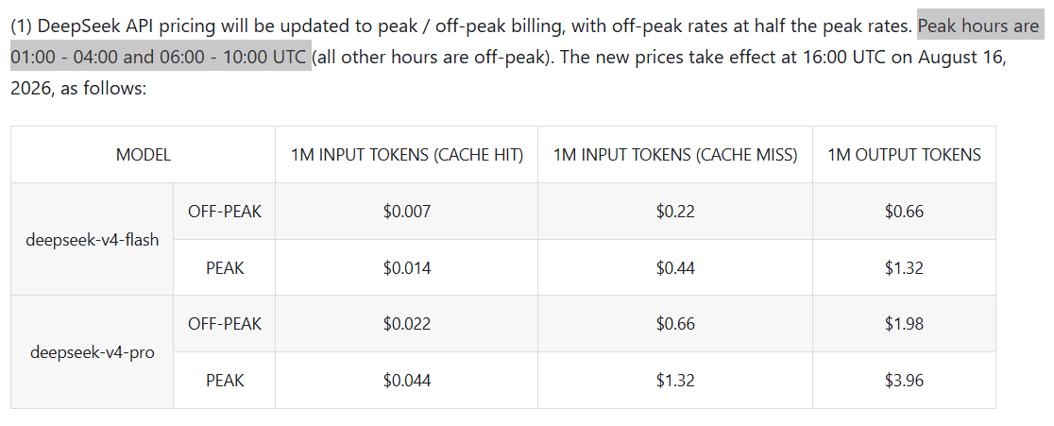Click the MODEL column header
Viewport: 1054px width, 426px height.
144,155
